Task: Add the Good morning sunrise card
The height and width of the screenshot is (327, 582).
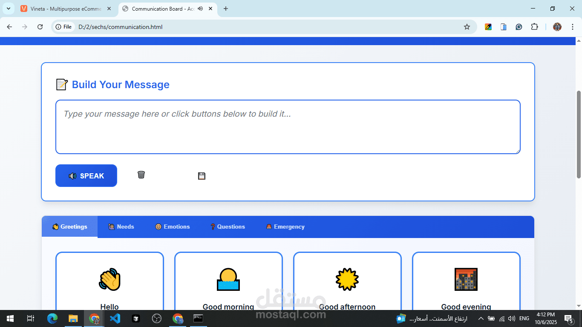Action: 228,281
